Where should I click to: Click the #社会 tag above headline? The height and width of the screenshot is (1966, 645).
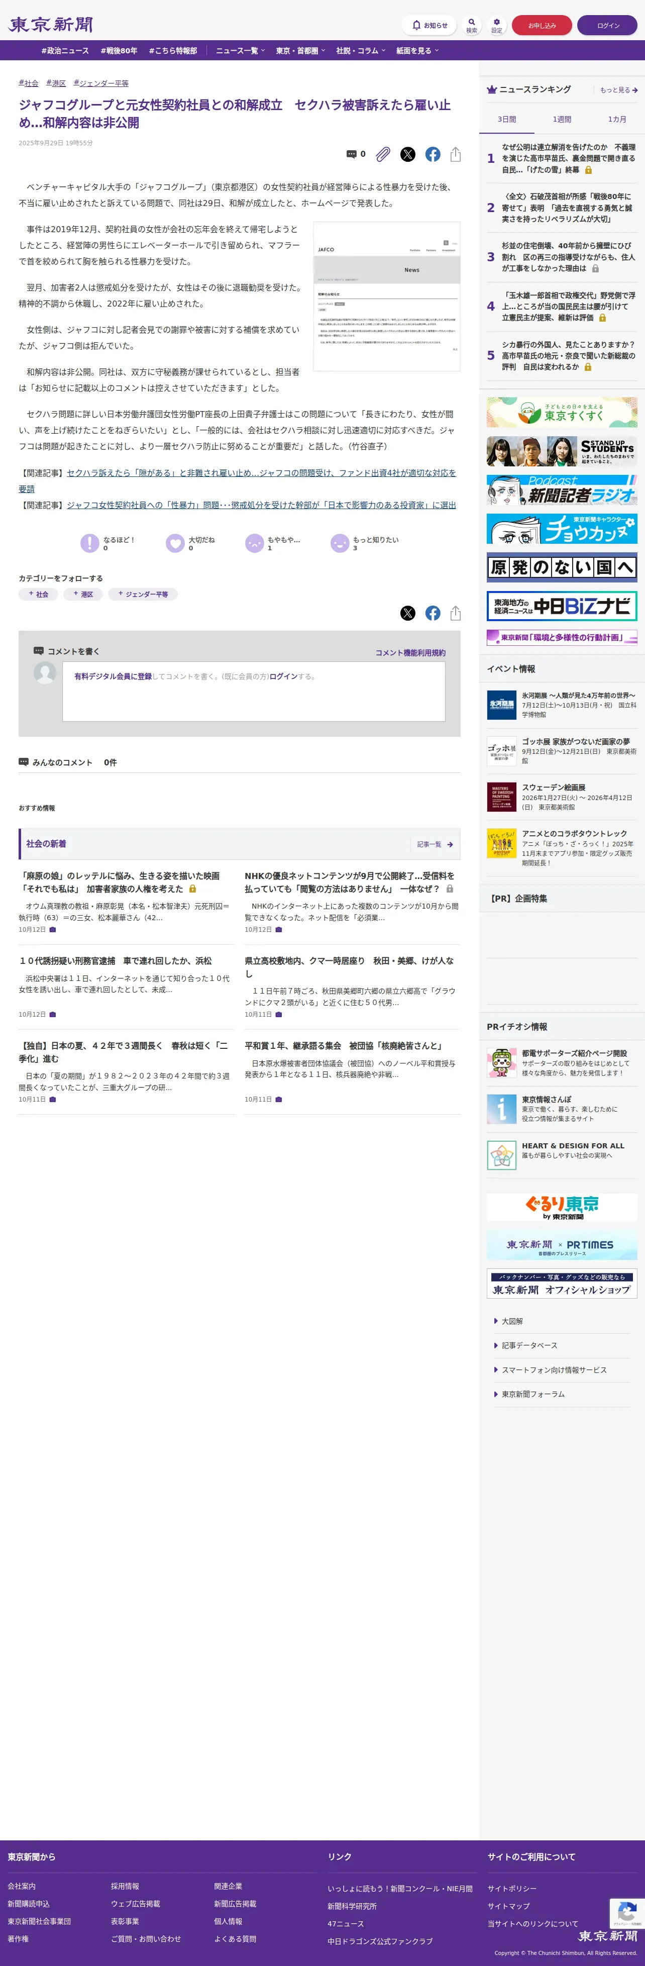[28, 83]
